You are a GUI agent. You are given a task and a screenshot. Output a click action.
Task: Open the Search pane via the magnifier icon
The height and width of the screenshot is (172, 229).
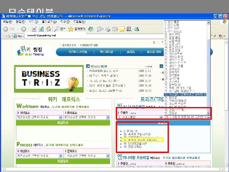pos(57,29)
